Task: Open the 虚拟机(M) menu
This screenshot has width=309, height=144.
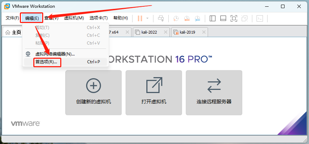Action: [74, 18]
